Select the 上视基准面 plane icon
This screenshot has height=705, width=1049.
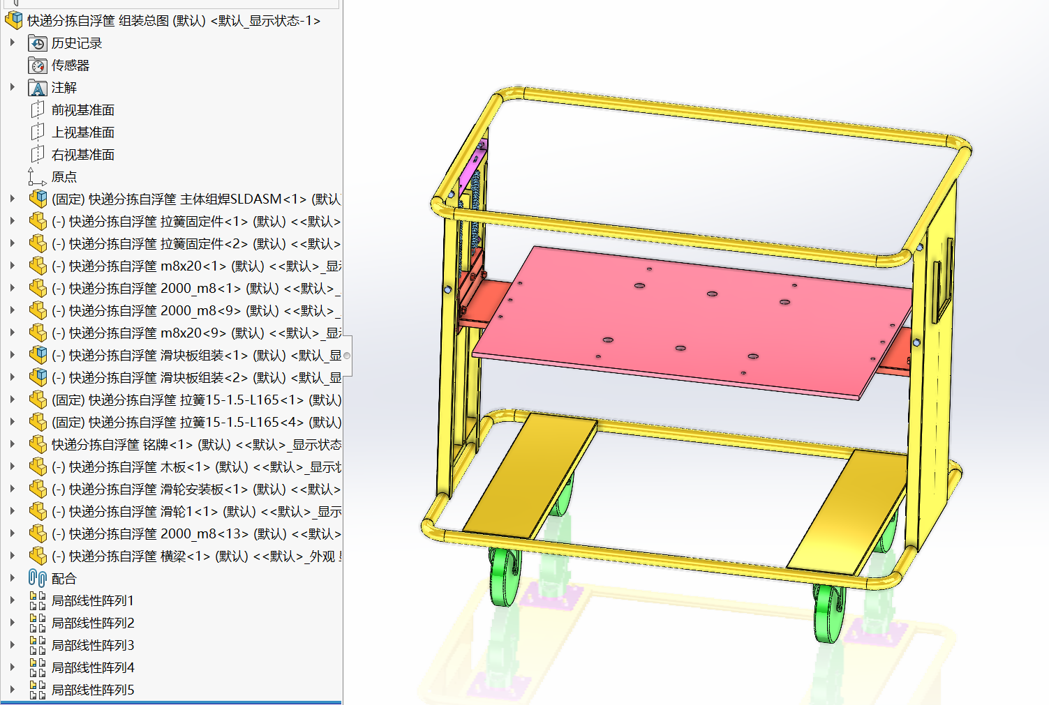point(38,132)
